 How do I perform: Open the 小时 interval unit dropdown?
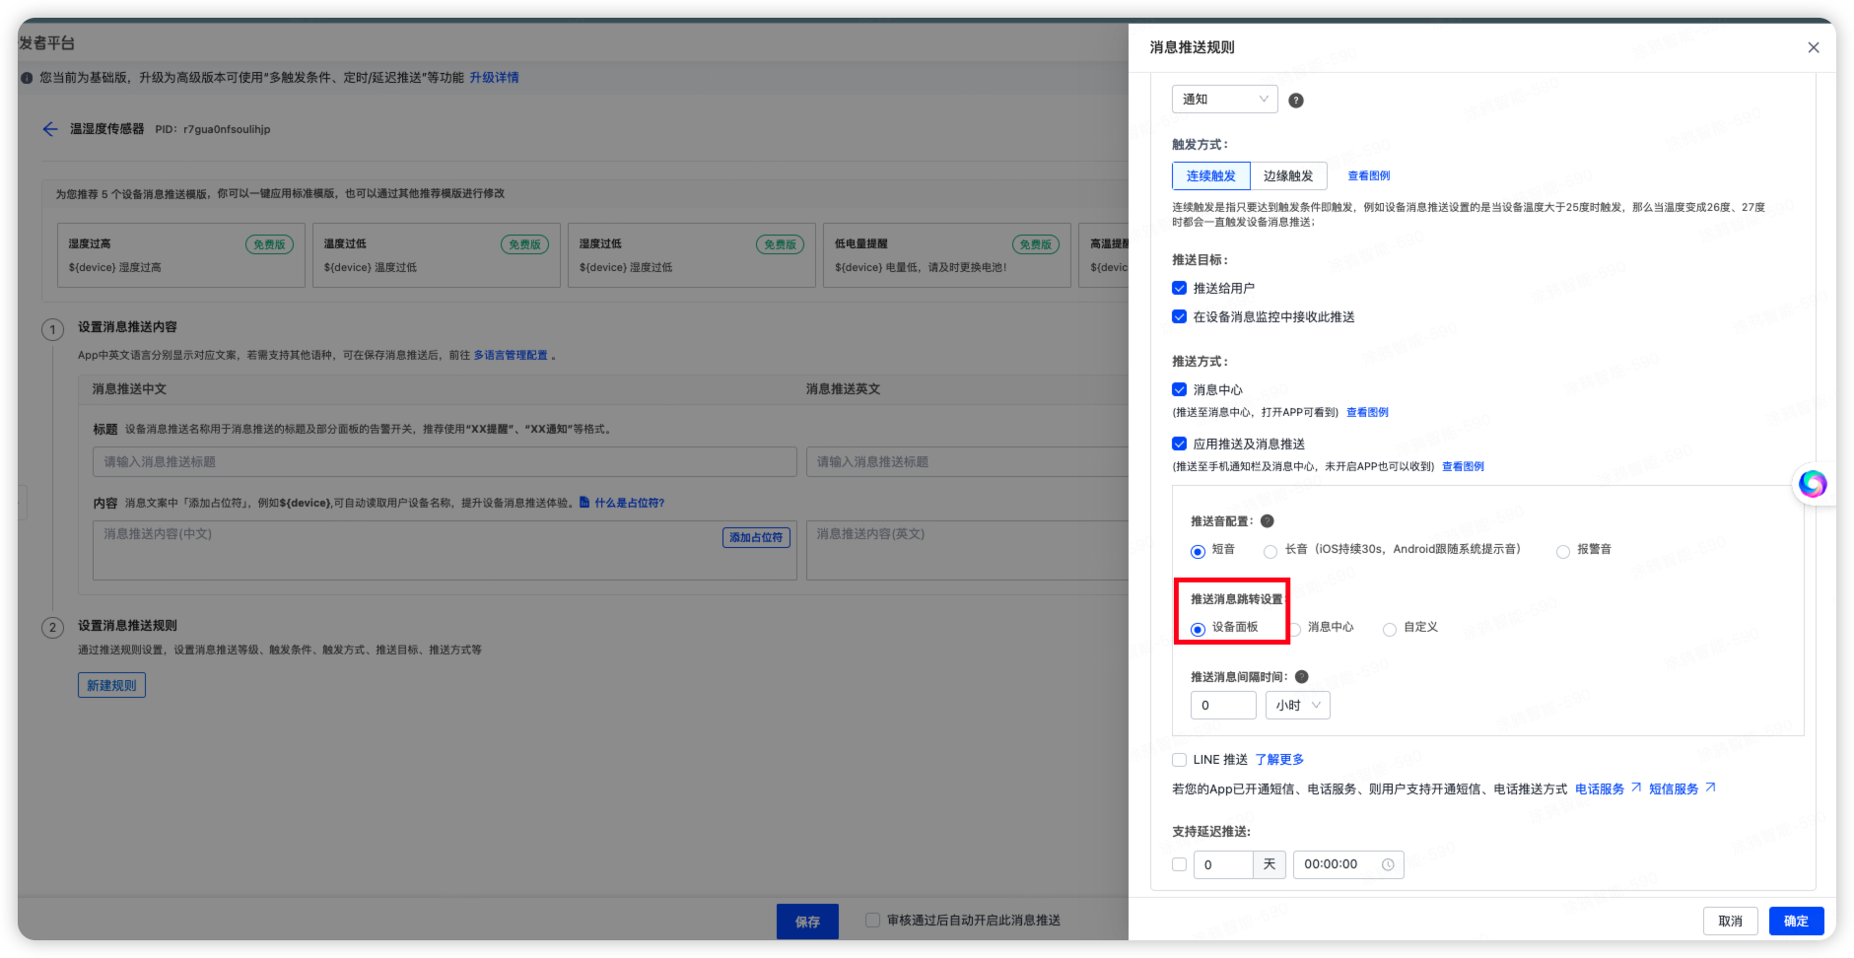pyautogui.click(x=1297, y=705)
